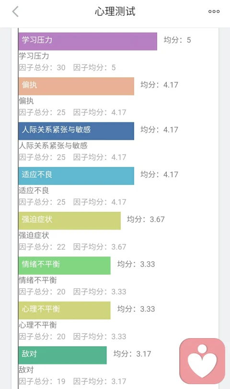The height and width of the screenshot is (389, 230).
Task: Tap the back arrow icon
Action: [x=15, y=12]
